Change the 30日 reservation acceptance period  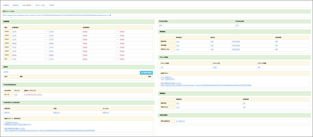point(160,25)
